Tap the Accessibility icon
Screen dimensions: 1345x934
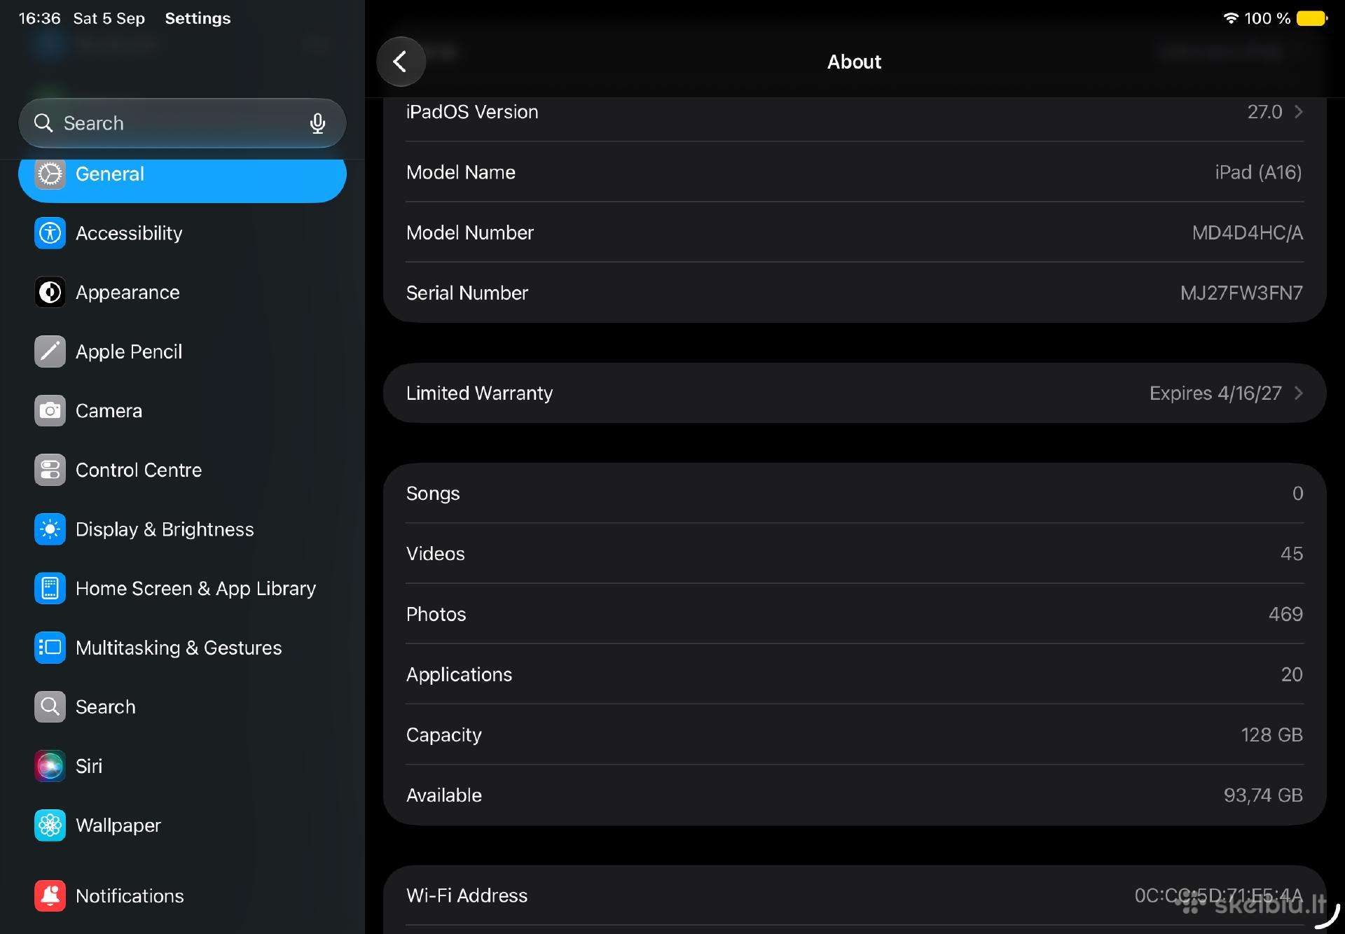point(50,233)
